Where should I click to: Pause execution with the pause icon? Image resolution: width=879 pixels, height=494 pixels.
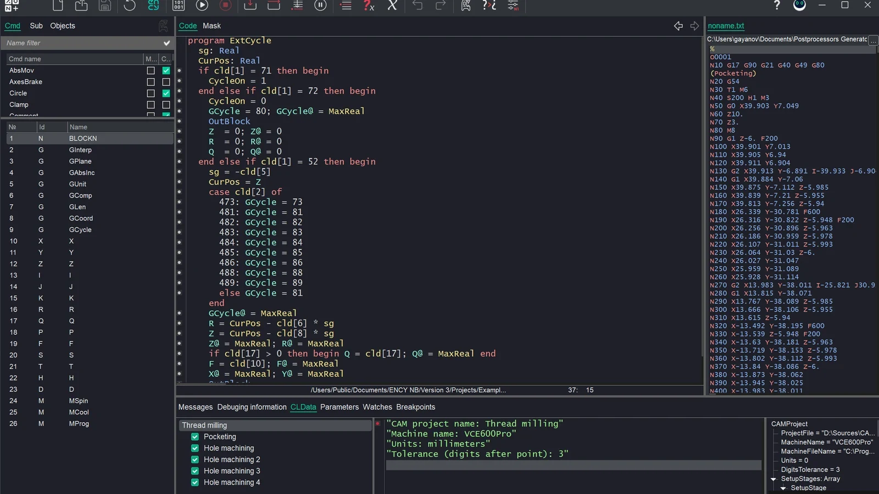pyautogui.click(x=320, y=5)
